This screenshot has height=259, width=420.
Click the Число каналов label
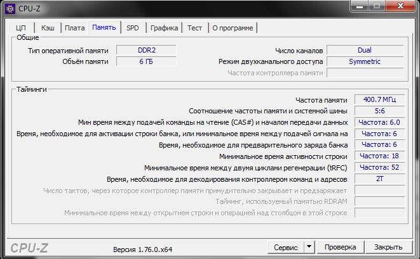(x=299, y=51)
